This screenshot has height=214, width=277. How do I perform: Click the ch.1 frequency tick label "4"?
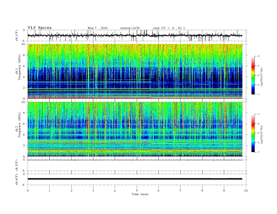point(24,77)
